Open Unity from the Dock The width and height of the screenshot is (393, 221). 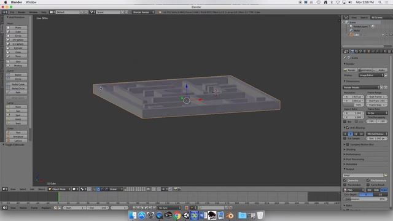[186, 215]
